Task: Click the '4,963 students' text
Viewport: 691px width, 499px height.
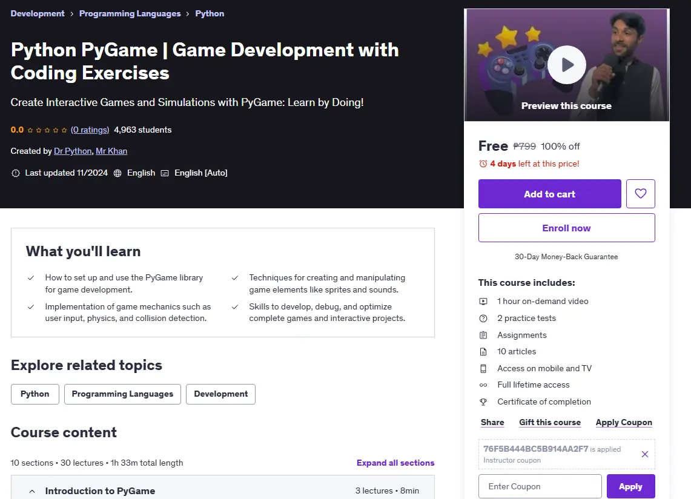Action: click(x=143, y=130)
